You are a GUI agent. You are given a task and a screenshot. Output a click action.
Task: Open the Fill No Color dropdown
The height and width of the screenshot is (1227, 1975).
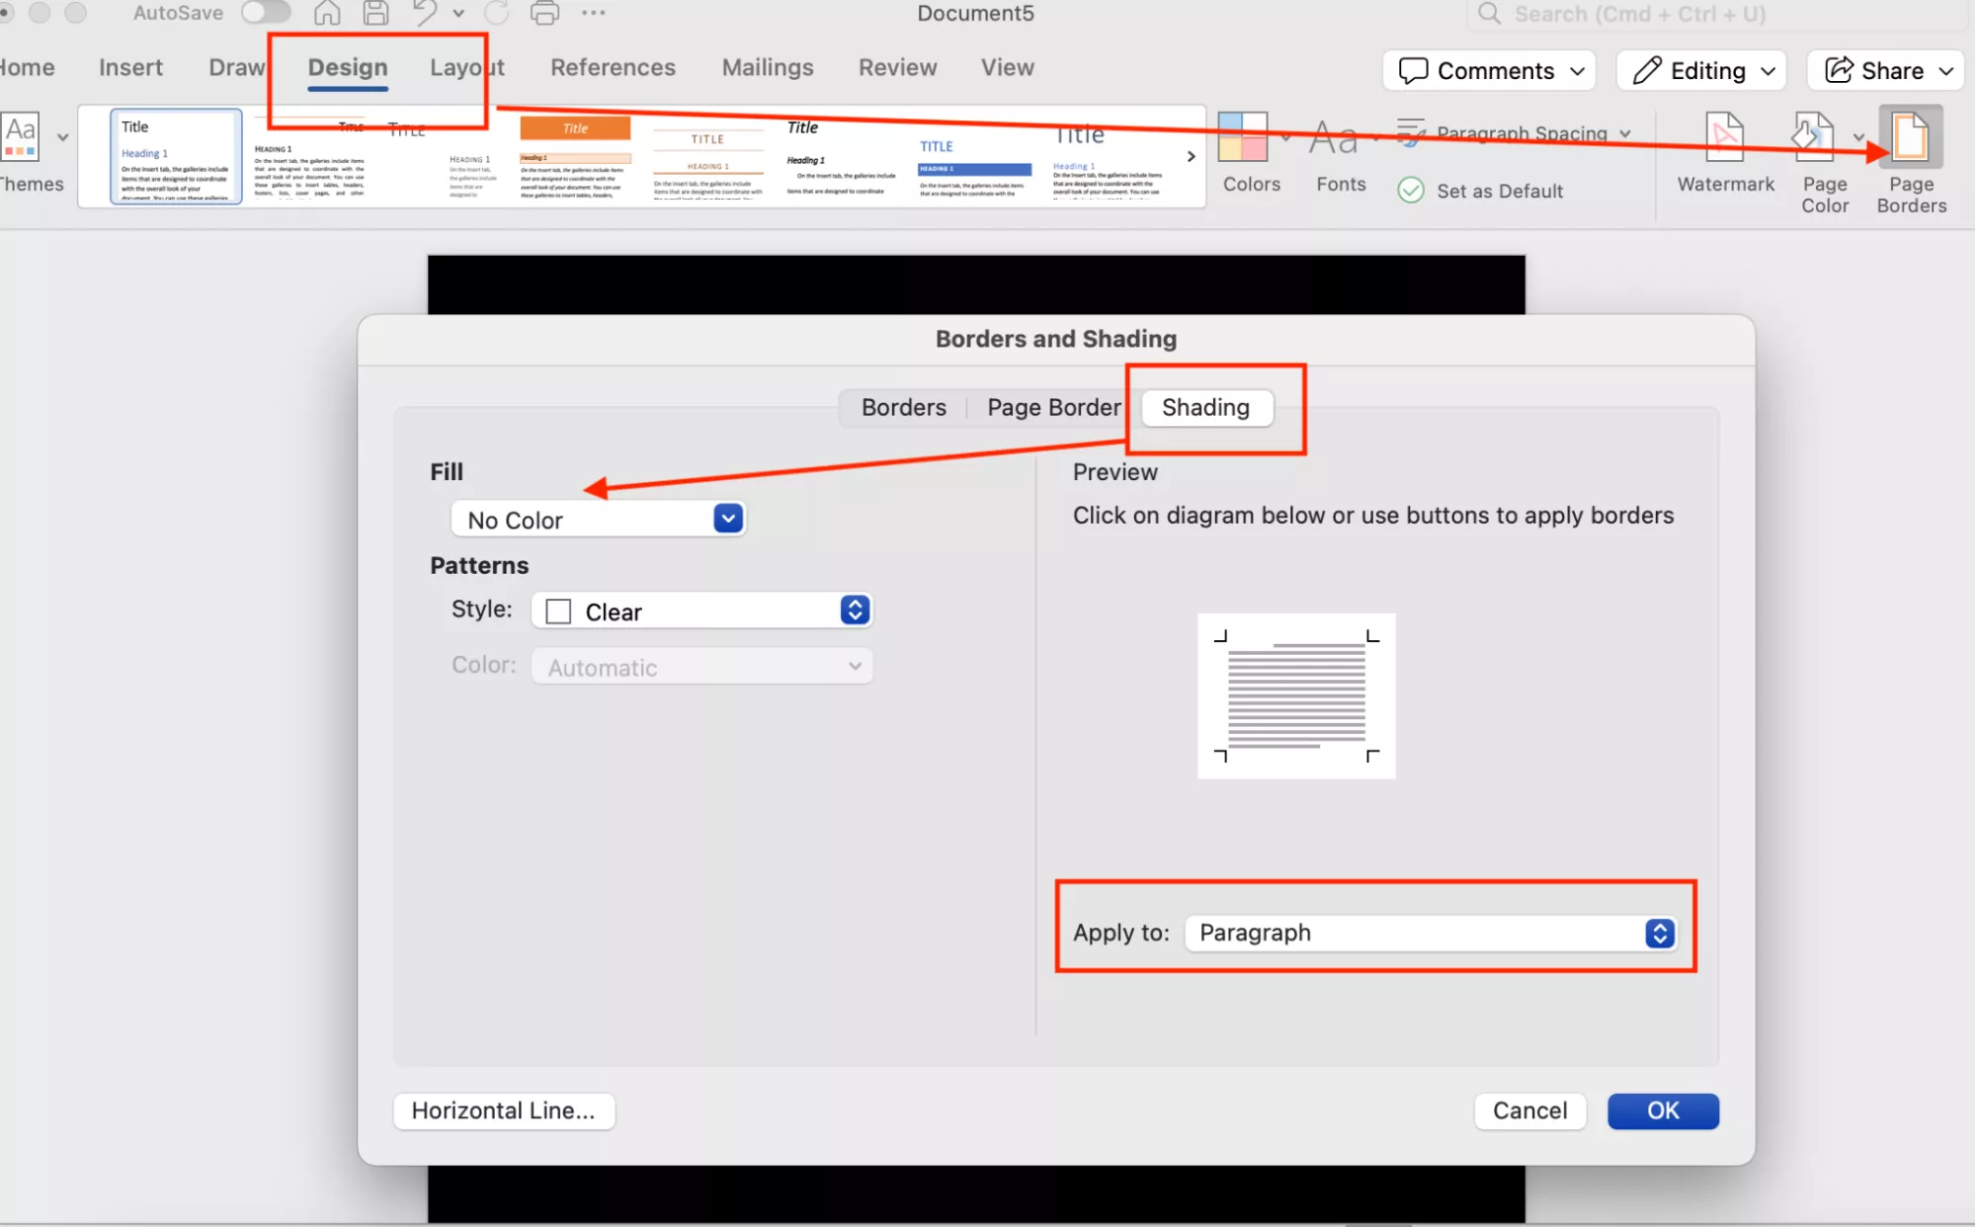click(x=728, y=518)
